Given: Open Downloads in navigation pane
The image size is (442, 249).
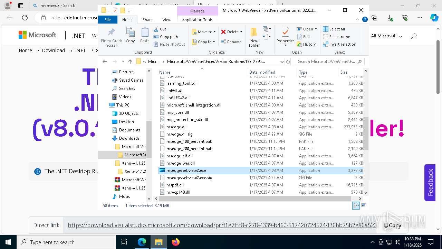Looking at the screenshot, I should pos(129,138).
